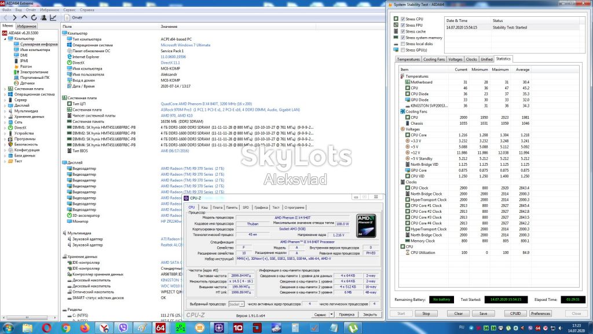Switch to the Temperatures tab

point(408,59)
